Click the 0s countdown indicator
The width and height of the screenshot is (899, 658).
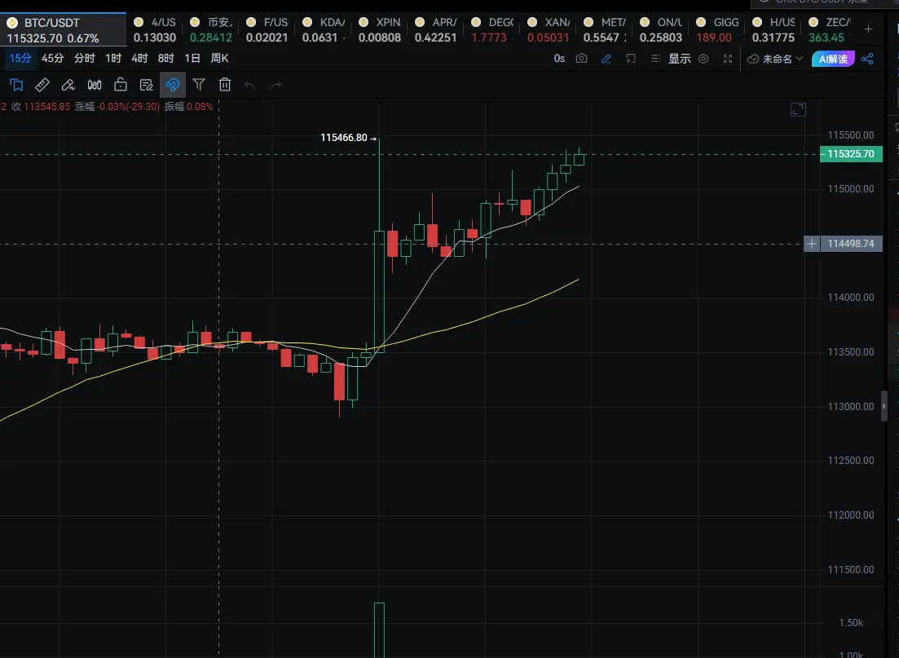pos(560,59)
